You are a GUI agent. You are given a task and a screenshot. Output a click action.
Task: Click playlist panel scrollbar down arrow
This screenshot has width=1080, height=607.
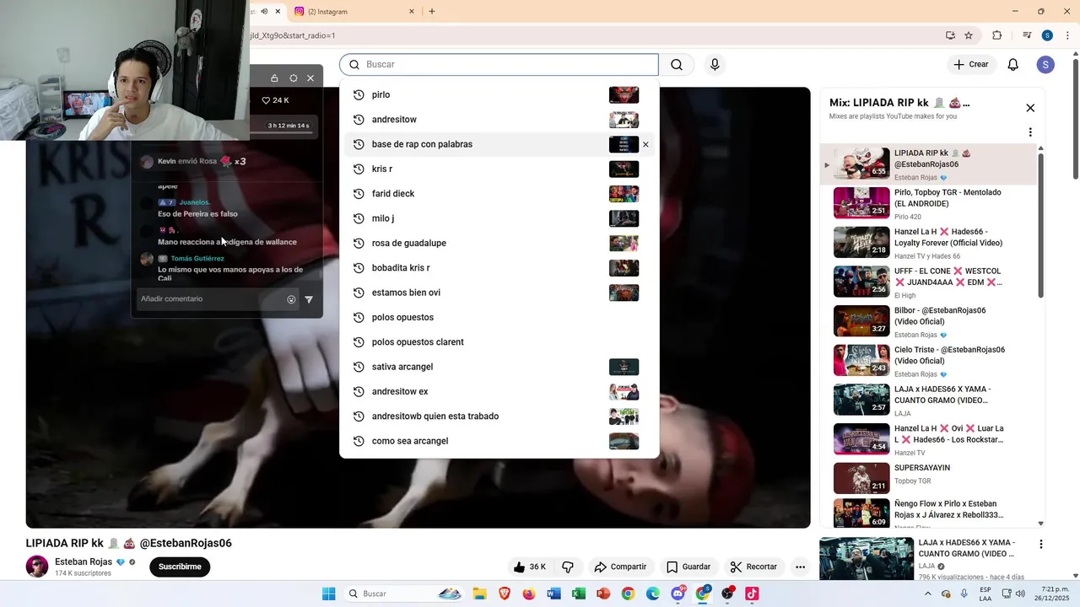(x=1040, y=524)
